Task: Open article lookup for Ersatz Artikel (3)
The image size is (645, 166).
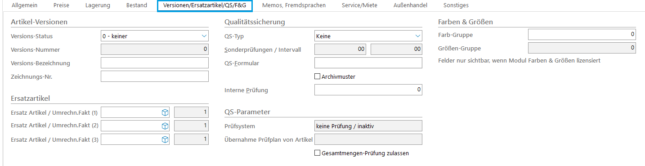Action: (x=165, y=139)
